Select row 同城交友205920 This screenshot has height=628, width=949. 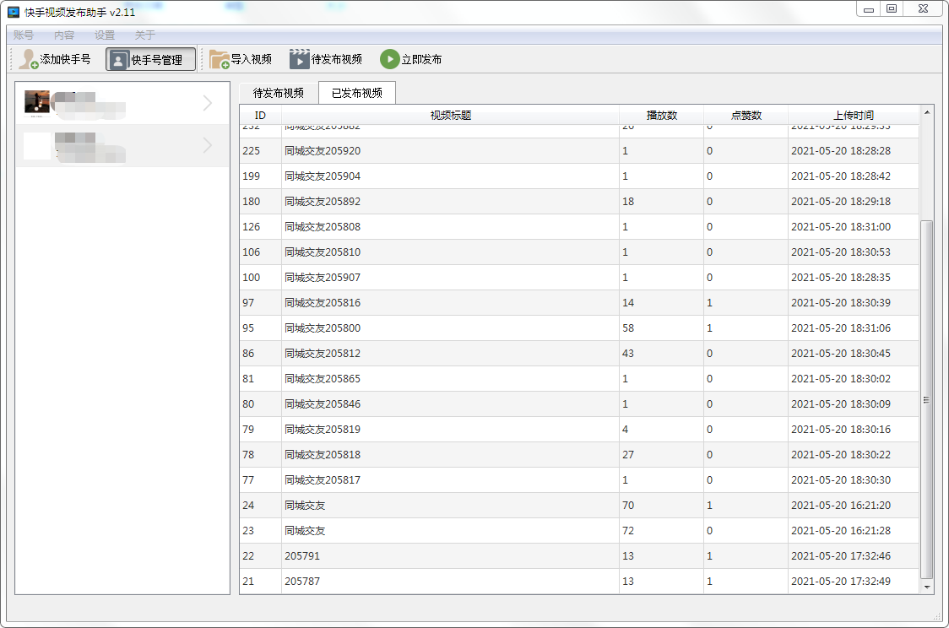(x=579, y=150)
